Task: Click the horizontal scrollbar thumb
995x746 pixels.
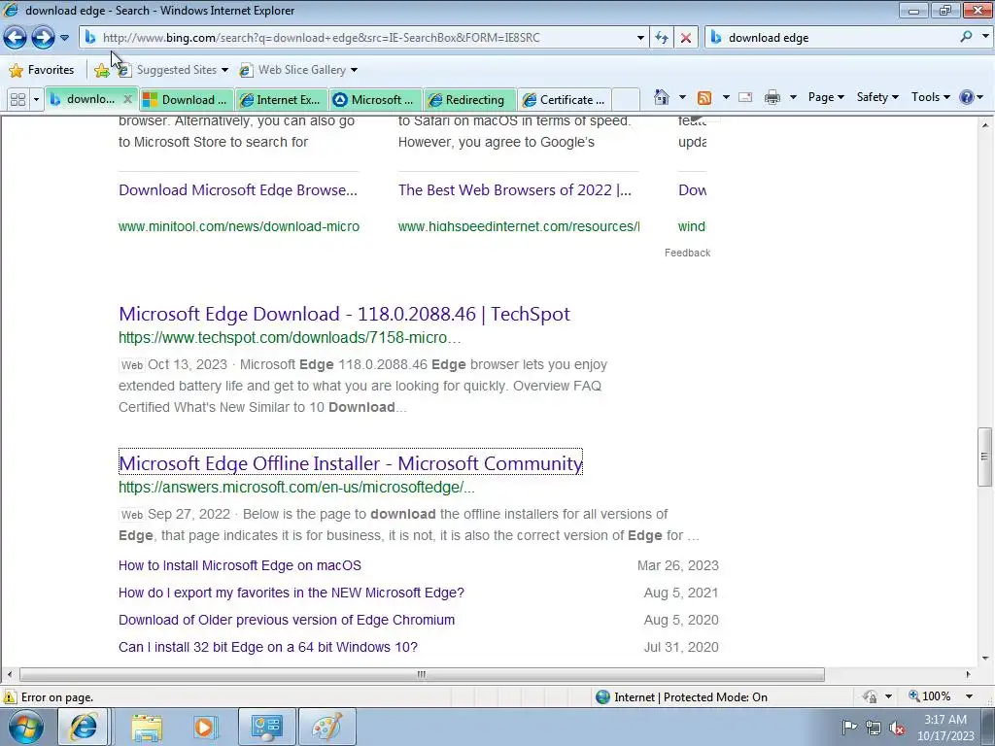Action: tap(422, 674)
